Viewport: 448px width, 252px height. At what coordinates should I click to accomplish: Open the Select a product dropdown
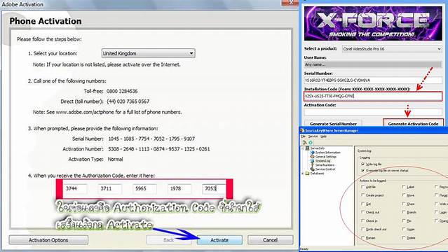click(x=392, y=49)
